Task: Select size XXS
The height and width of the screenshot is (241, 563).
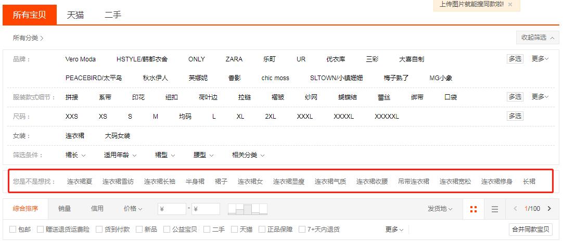Action: 72,117
